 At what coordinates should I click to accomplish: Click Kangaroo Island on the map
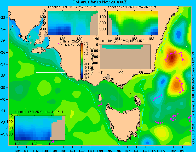38,51
